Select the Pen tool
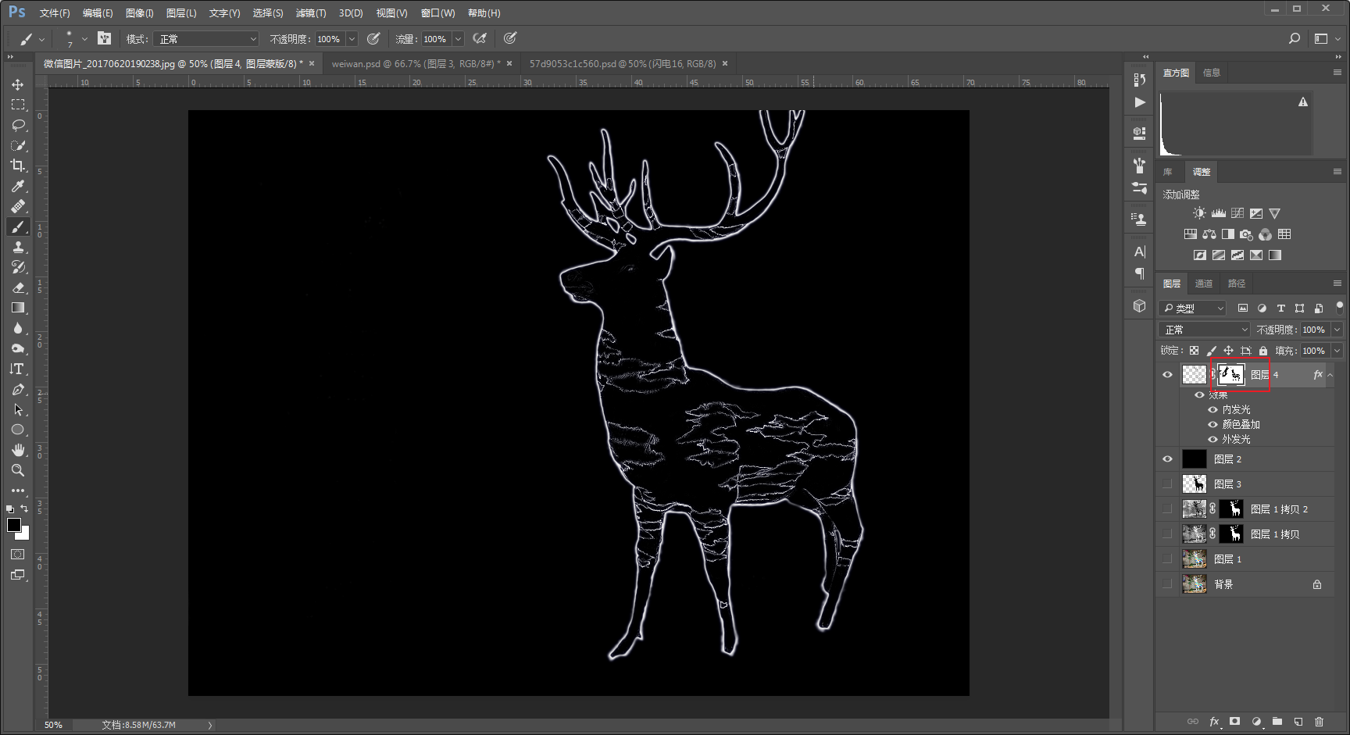The width and height of the screenshot is (1350, 735). click(17, 389)
